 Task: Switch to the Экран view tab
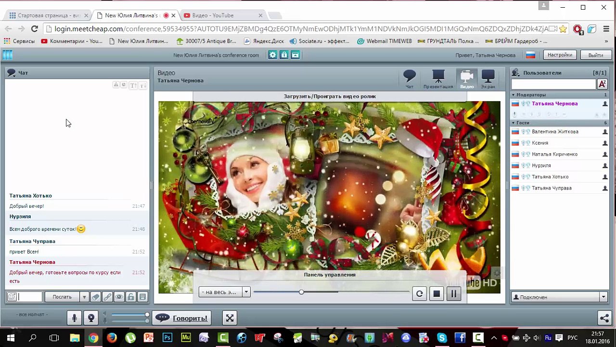coord(488,80)
